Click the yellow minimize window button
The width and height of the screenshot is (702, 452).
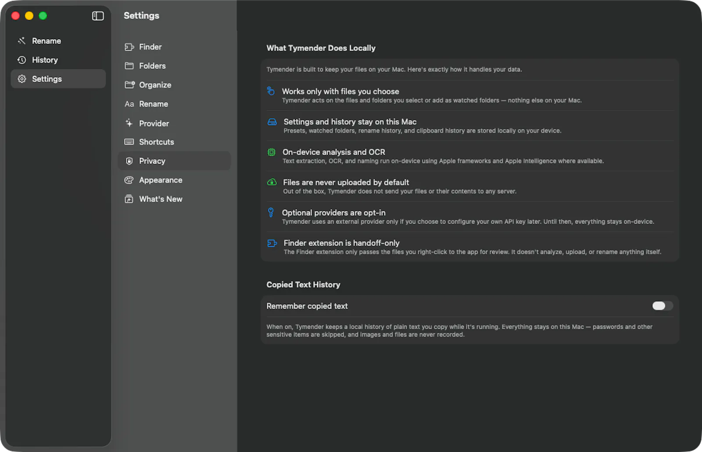(29, 16)
